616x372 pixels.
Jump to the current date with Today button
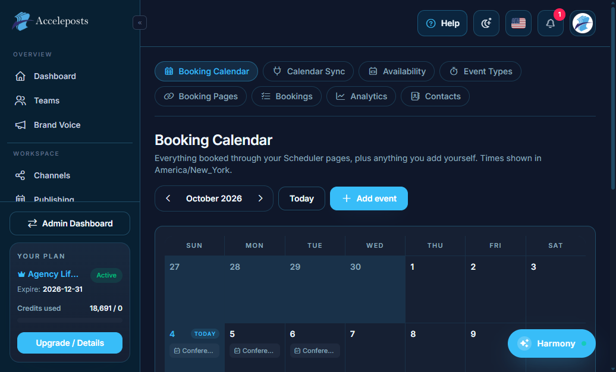[x=301, y=198]
